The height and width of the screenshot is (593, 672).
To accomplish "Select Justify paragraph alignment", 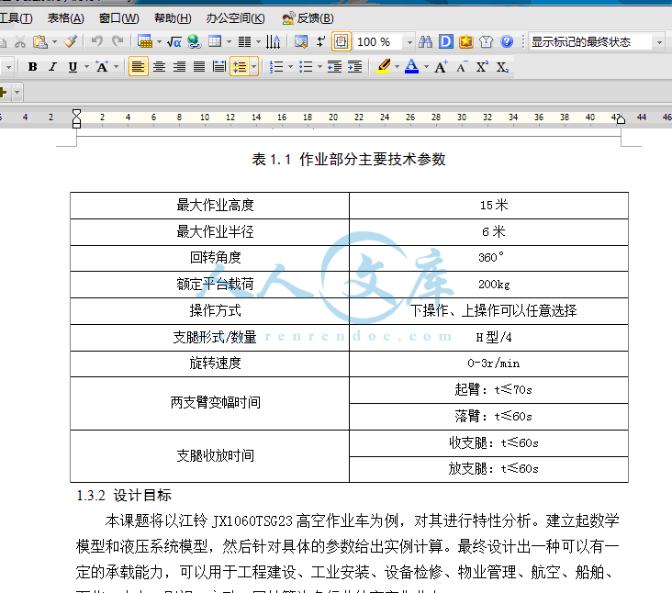I will coord(199,67).
